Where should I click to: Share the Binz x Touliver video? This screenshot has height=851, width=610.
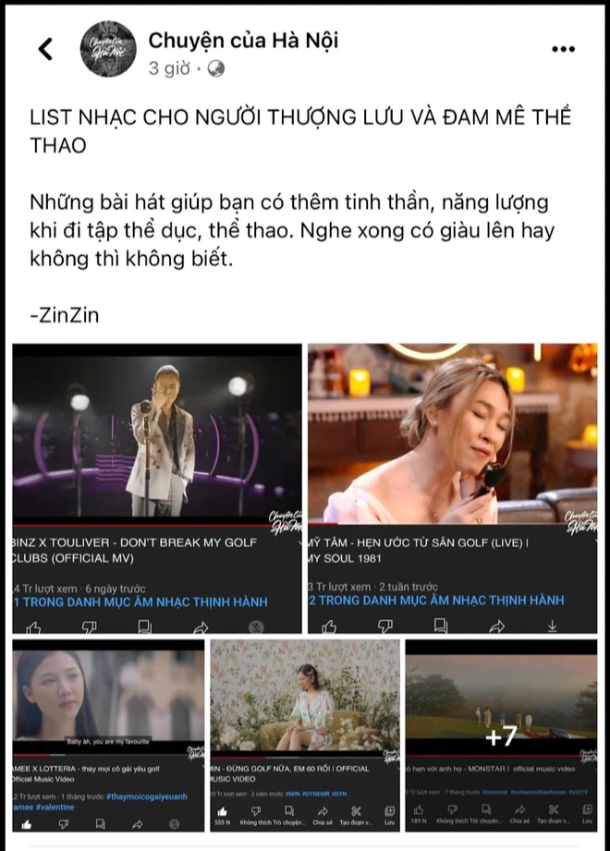pos(201,627)
